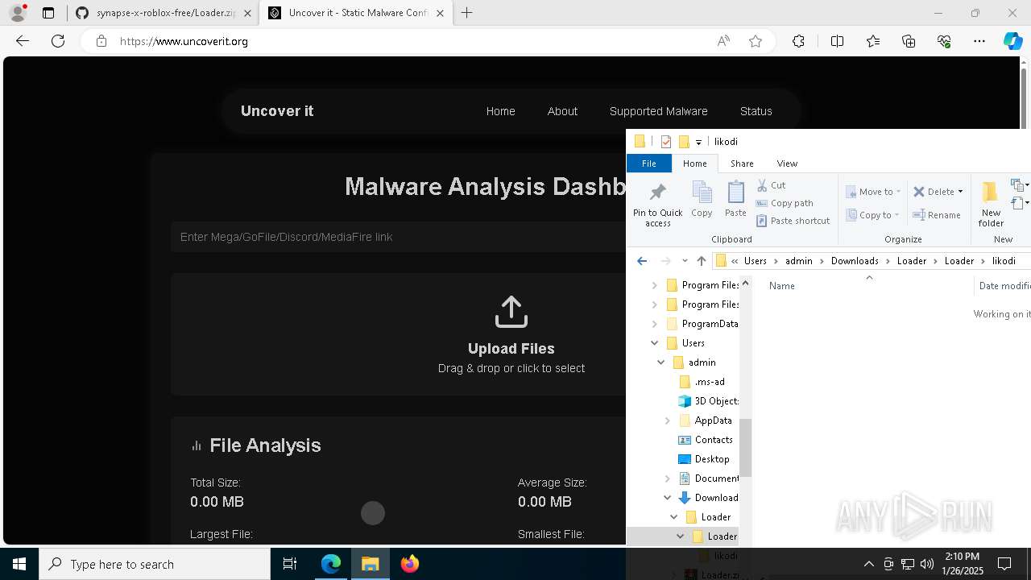View site information lock icon

click(x=101, y=41)
